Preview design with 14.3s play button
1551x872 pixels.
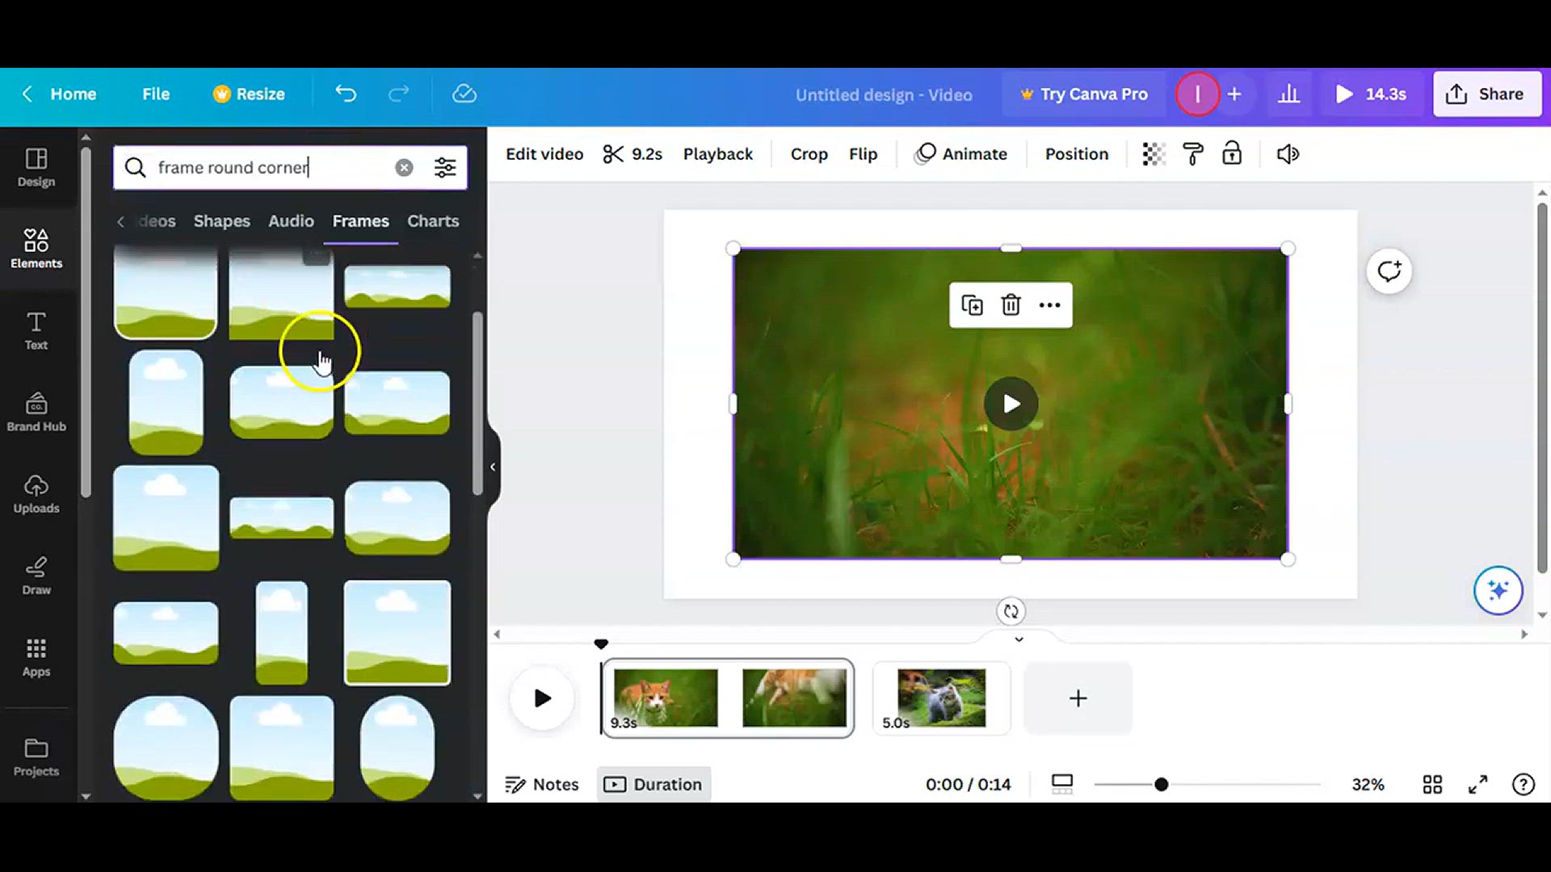[x=1371, y=94]
